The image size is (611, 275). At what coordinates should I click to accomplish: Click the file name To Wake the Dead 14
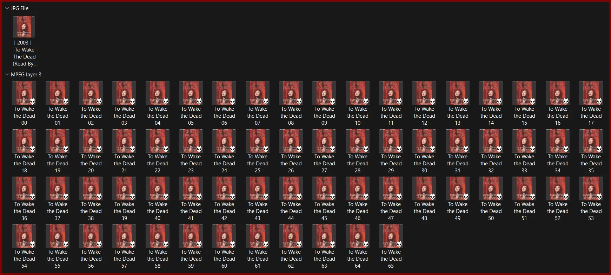491,116
